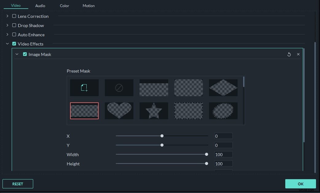
Task: Confirm changes with the OK button
Action: tap(300, 183)
